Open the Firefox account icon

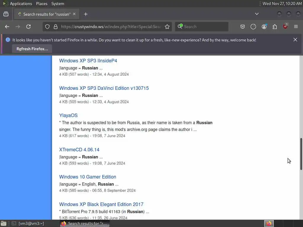[264, 27]
